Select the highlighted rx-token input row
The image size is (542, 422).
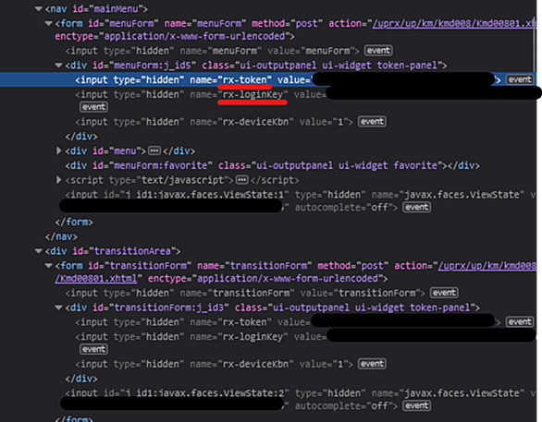268,79
